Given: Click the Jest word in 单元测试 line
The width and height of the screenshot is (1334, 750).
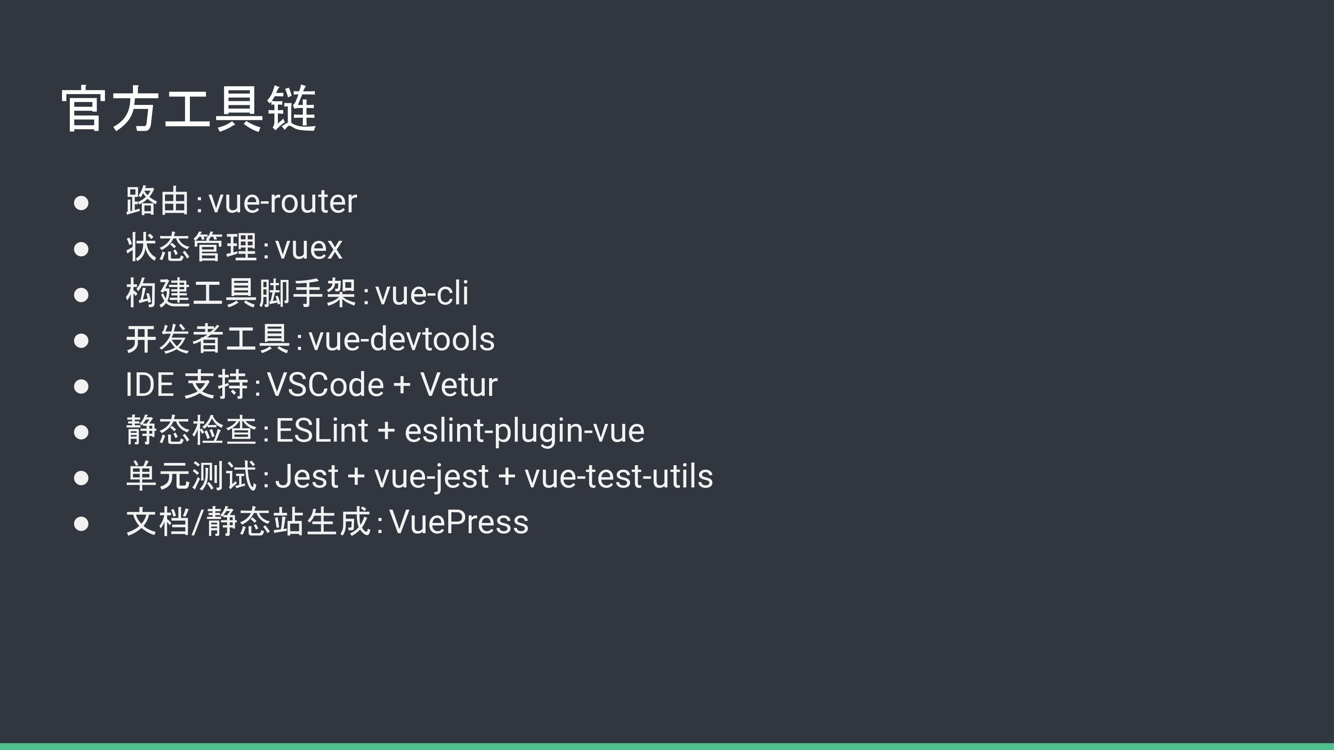Looking at the screenshot, I should pos(306,476).
